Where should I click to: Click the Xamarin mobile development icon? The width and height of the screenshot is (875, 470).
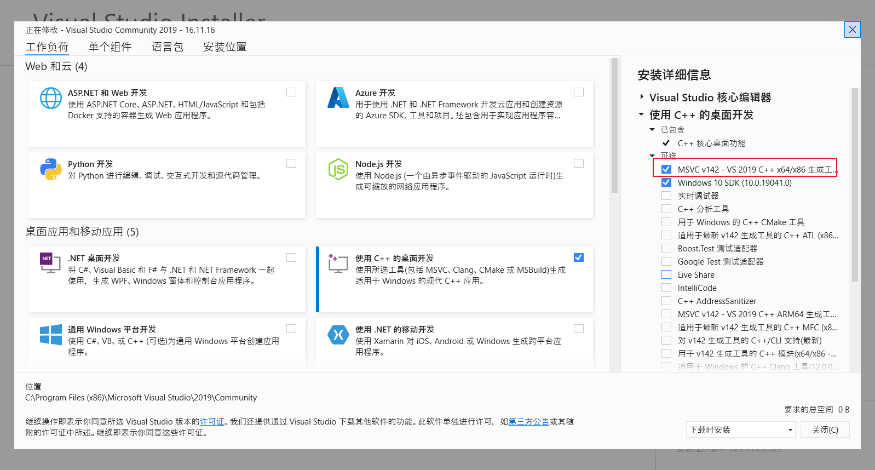(x=338, y=334)
